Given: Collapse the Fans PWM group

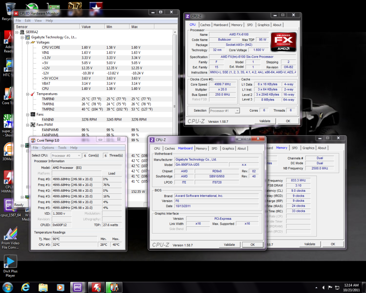Looking at the screenshot, I should tap(28, 125).
